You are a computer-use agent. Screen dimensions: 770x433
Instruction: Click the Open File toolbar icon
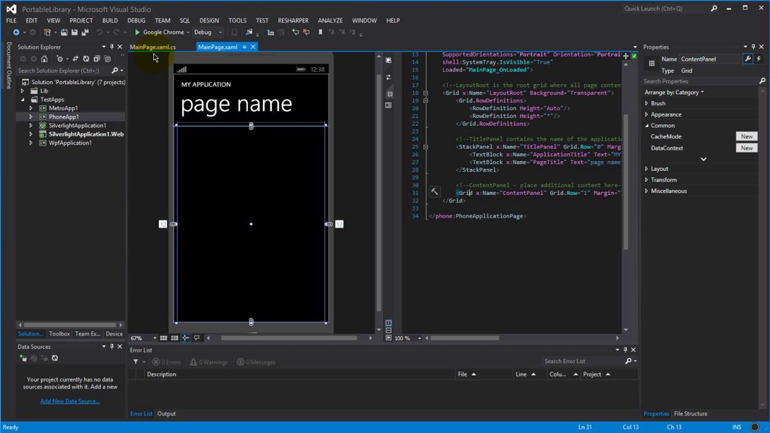64,32
